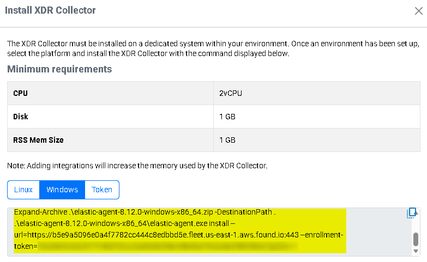This screenshot has height=262, width=427.
Task: Click the 1 GB value in Disk row
Action: point(227,117)
